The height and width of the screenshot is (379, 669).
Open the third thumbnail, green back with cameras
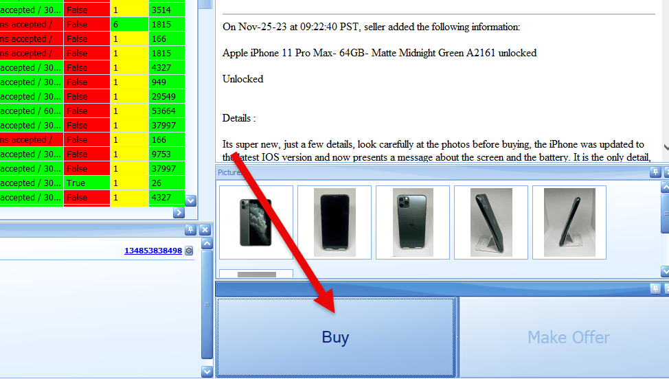pyautogui.click(x=413, y=222)
